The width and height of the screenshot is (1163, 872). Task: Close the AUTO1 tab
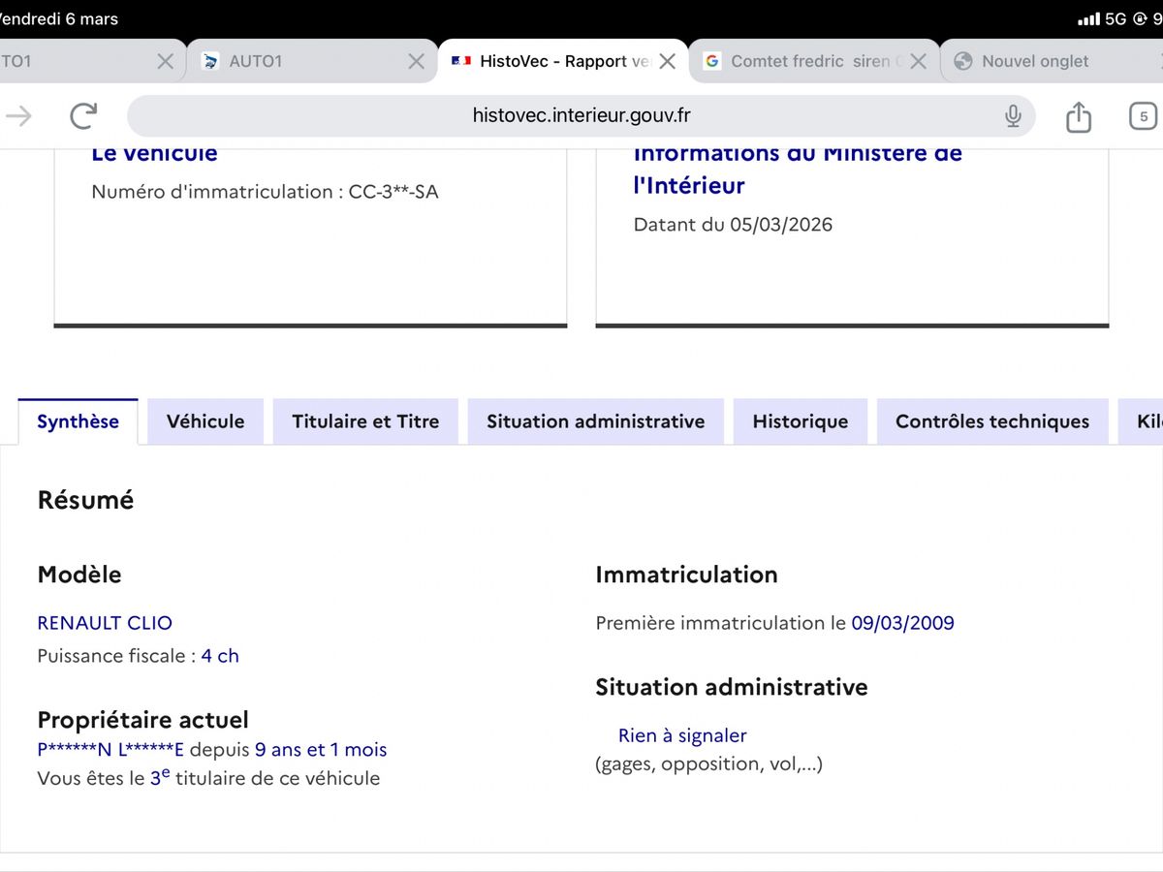coord(416,60)
